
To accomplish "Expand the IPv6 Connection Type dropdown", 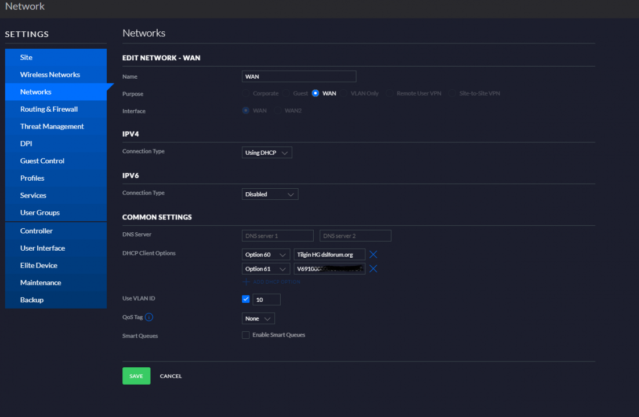I will tap(270, 195).
